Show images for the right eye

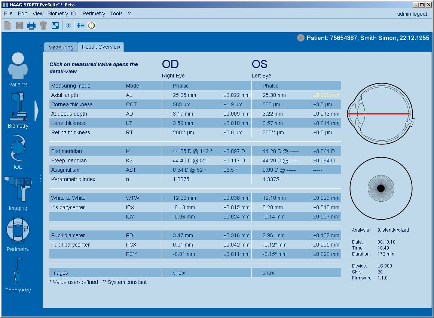(x=179, y=273)
